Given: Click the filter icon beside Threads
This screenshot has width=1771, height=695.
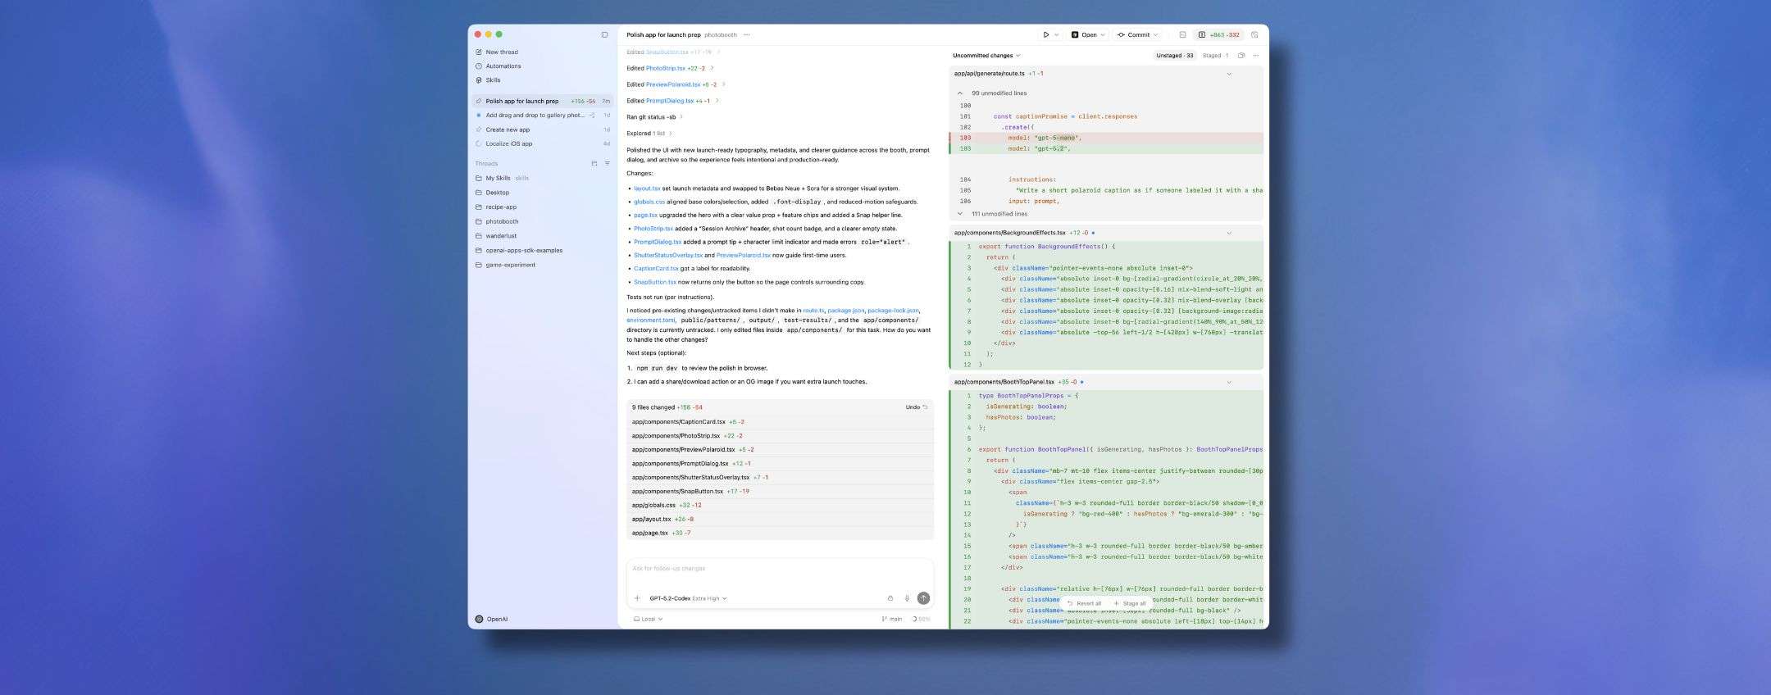Looking at the screenshot, I should [608, 164].
